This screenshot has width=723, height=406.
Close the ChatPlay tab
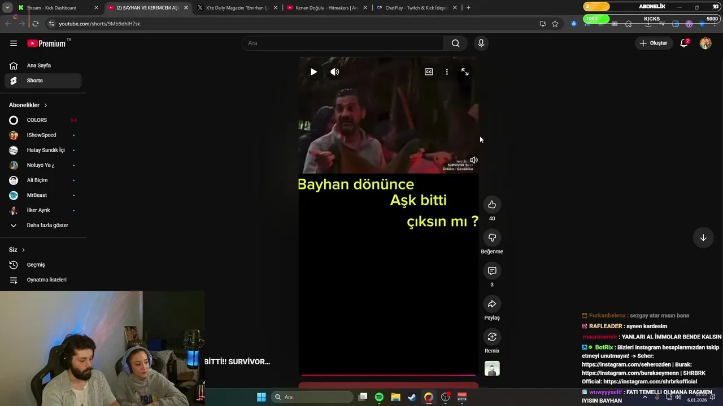point(455,8)
